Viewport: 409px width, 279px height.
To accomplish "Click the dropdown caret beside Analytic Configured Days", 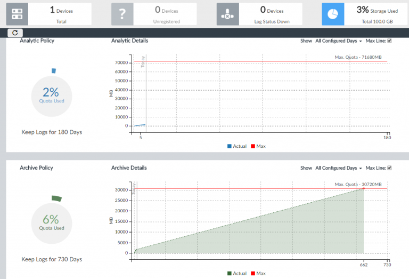I will 361,41.
